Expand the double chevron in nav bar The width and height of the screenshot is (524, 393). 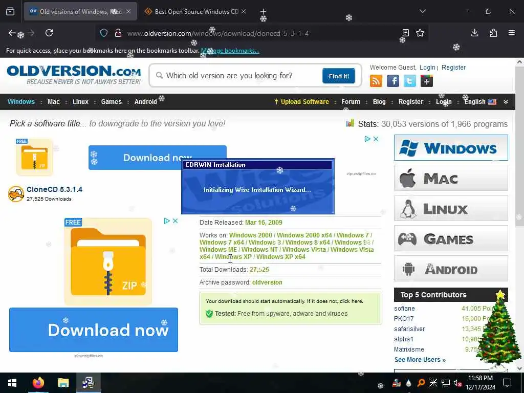pyautogui.click(x=506, y=102)
